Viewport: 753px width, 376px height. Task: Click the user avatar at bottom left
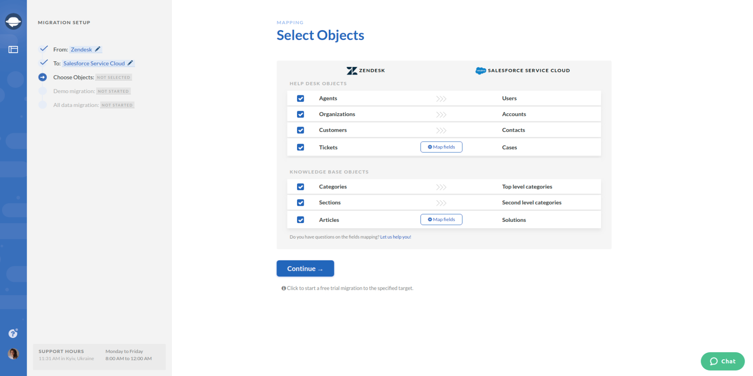point(13,353)
